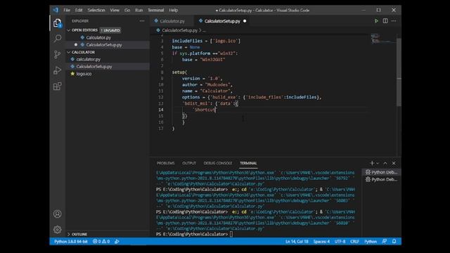
Task: Open the Search view icon
Action: point(58,38)
